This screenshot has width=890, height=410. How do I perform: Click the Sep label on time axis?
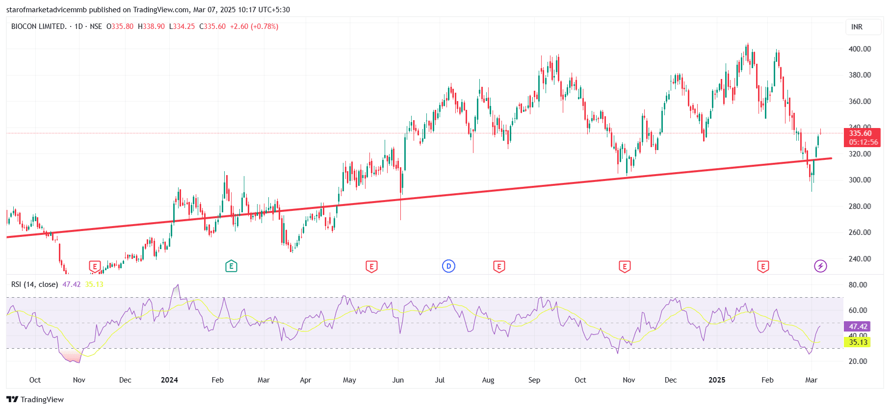tap(534, 380)
